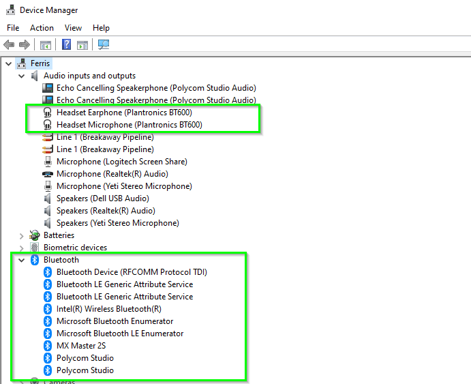Collapse the Audio inputs and outputs category

tap(21, 76)
